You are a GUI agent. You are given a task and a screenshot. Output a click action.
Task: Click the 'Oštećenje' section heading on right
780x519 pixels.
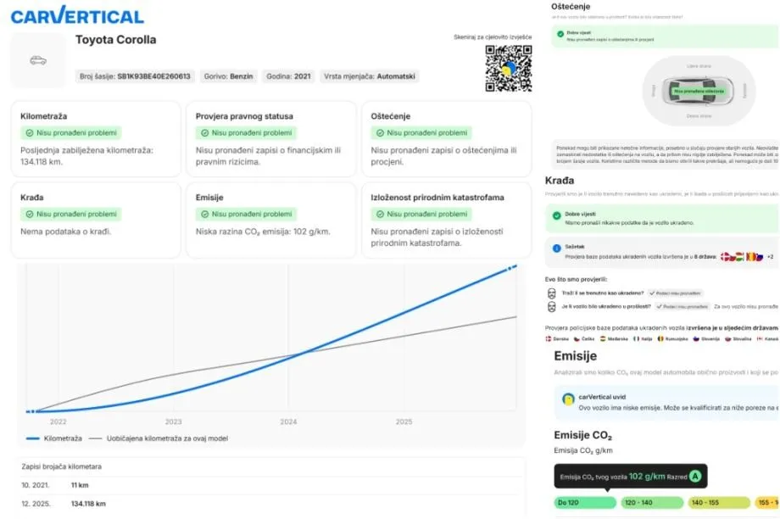point(571,7)
